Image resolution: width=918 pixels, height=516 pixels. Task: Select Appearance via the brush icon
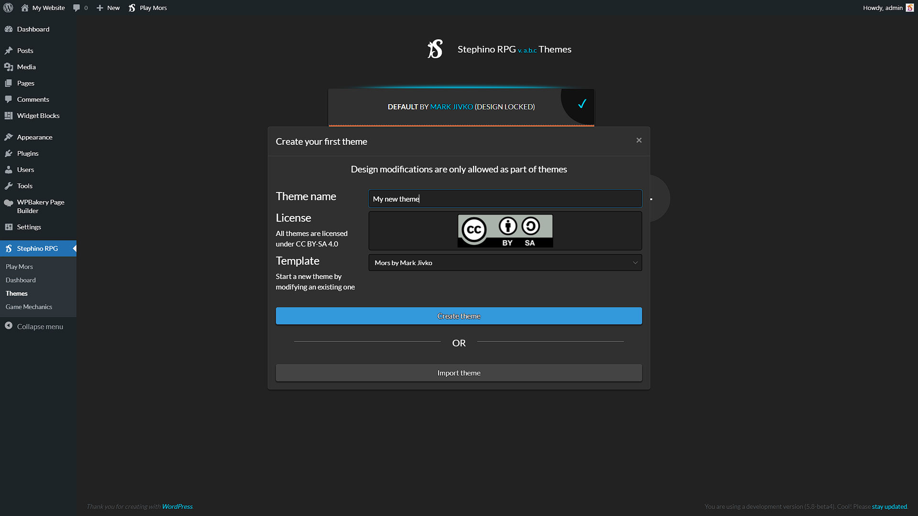click(x=9, y=137)
